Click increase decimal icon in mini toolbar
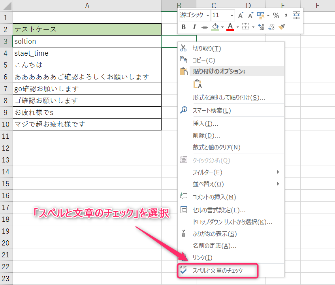The image size is (335, 285). [x=261, y=27]
